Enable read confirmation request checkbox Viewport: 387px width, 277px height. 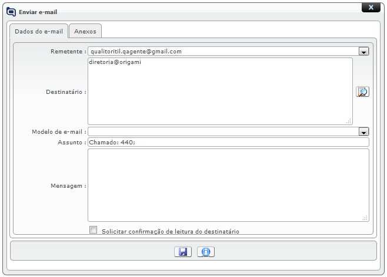pyautogui.click(x=93, y=230)
